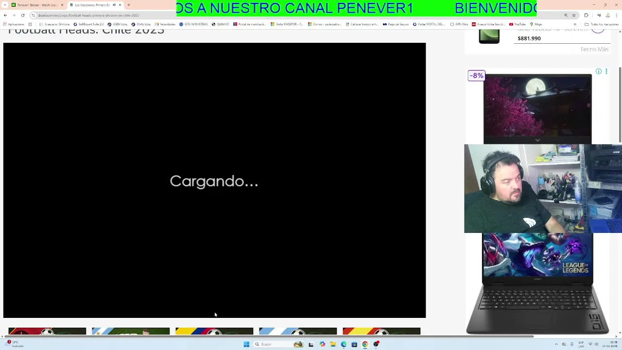
Task: Open Task View on taskbar
Action: (311, 344)
